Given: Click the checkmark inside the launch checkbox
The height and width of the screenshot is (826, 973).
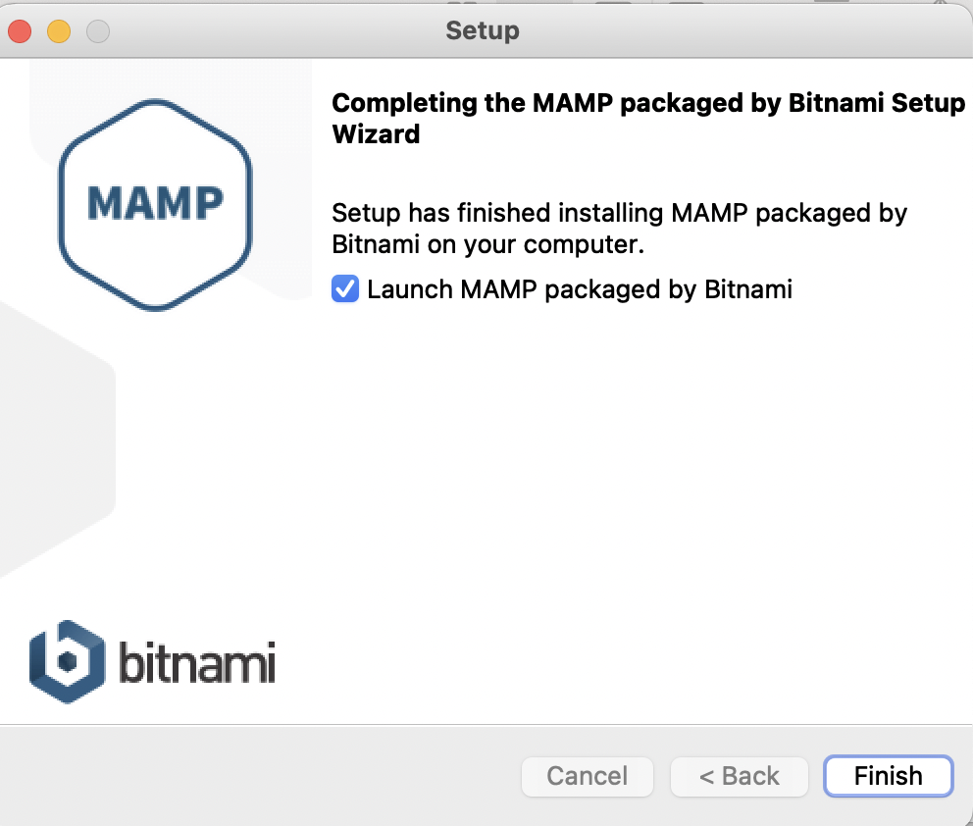Looking at the screenshot, I should click(x=344, y=288).
